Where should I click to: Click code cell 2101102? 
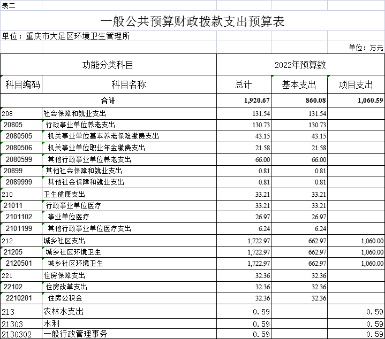click(x=21, y=217)
